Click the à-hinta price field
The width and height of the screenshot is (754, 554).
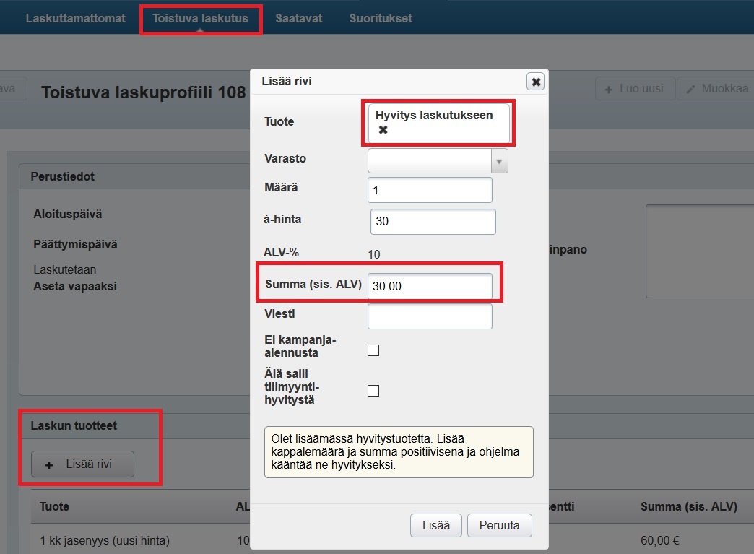433,222
